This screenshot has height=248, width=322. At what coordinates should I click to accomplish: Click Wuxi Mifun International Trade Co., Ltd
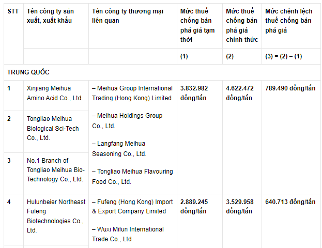pos(128,234)
